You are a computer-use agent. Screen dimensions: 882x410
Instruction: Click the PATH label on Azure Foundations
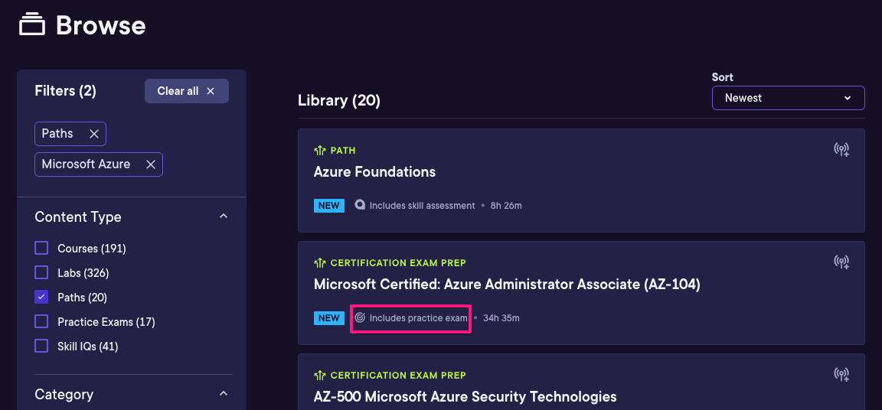[343, 151]
